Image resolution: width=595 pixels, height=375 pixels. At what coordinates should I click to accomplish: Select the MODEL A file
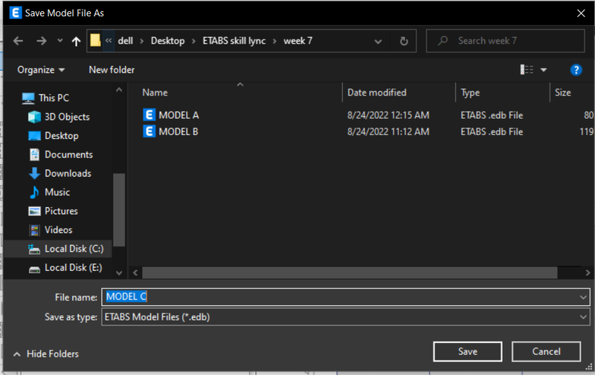pos(178,115)
